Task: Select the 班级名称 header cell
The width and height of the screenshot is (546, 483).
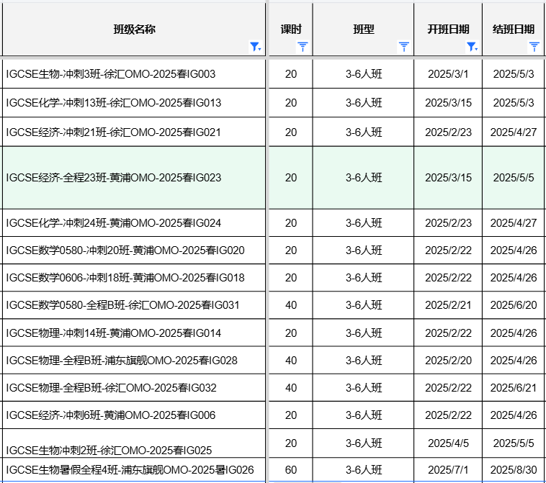Action: 134,30
